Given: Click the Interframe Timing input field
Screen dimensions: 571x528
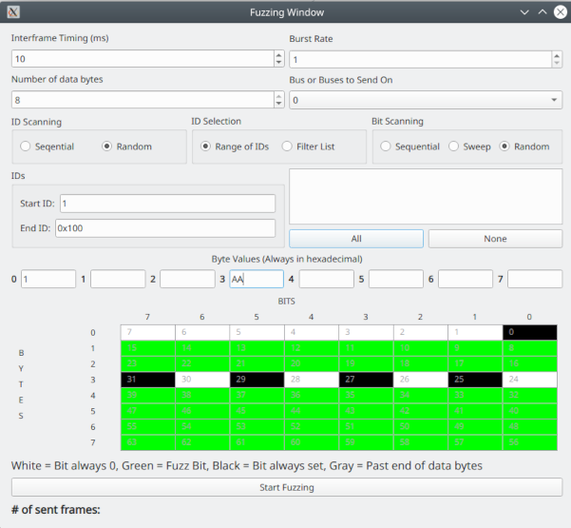Looking at the screenshot, I should pyautogui.click(x=143, y=59).
